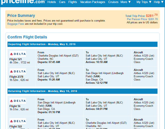Go to the Cars section
The image size is (165, 129).
click(62, 2)
